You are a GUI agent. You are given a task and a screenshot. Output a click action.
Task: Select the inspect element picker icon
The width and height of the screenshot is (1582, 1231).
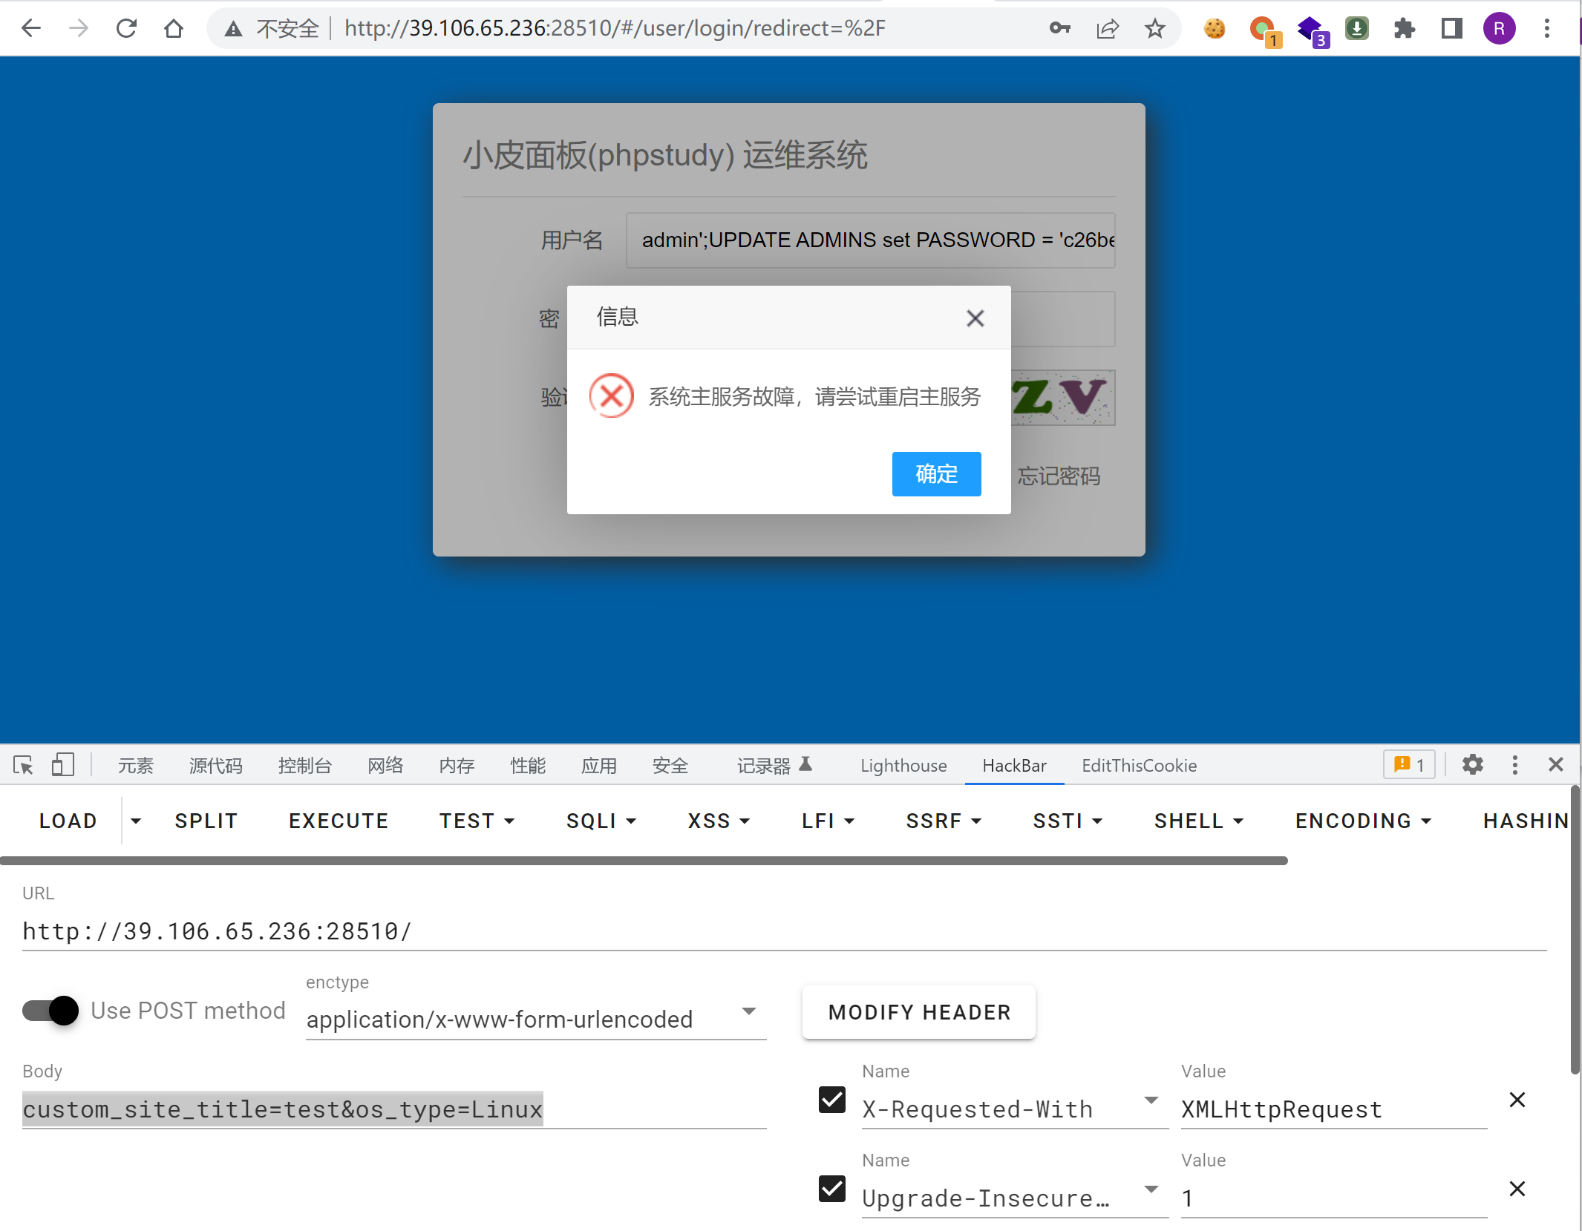pos(23,764)
